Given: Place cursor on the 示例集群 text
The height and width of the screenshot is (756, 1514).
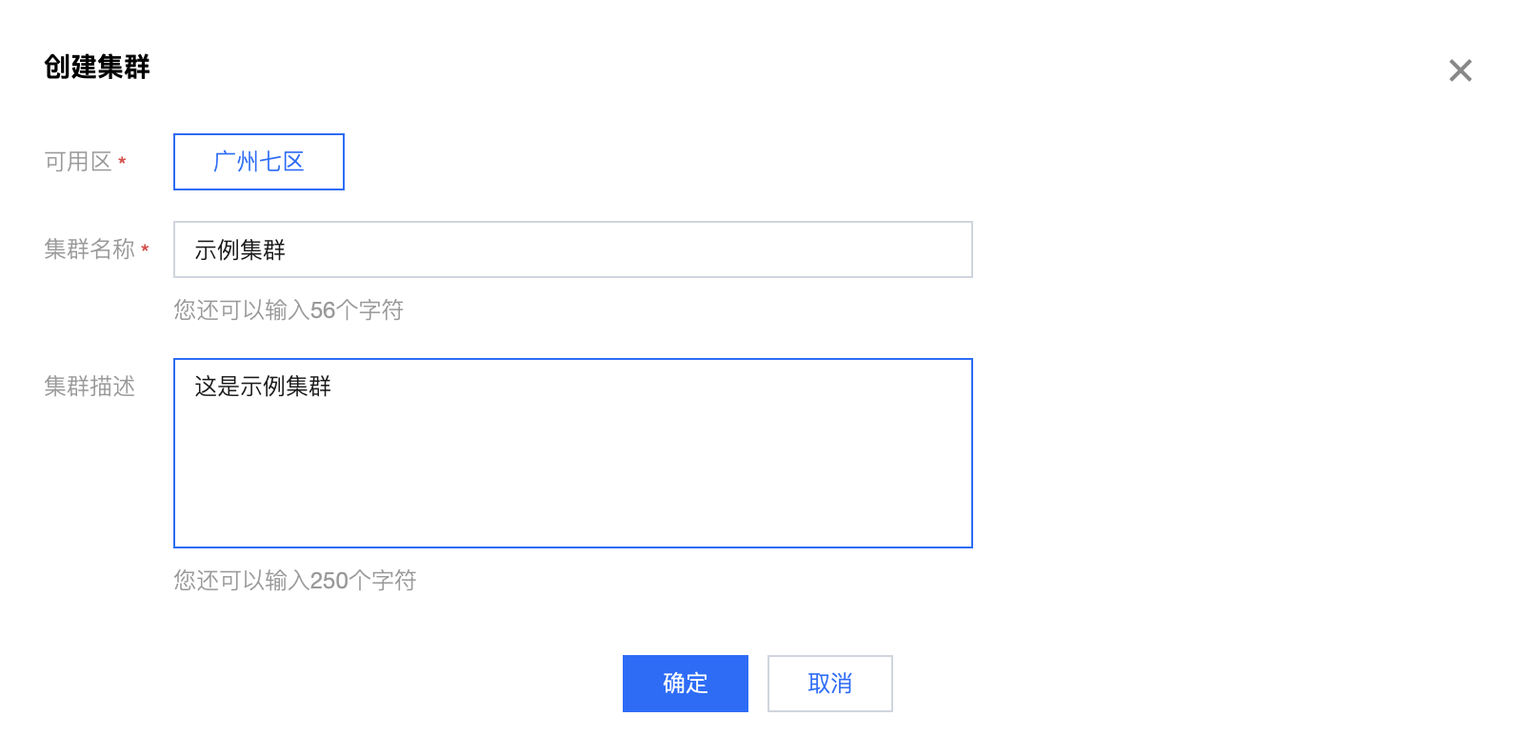Looking at the screenshot, I should 240,250.
